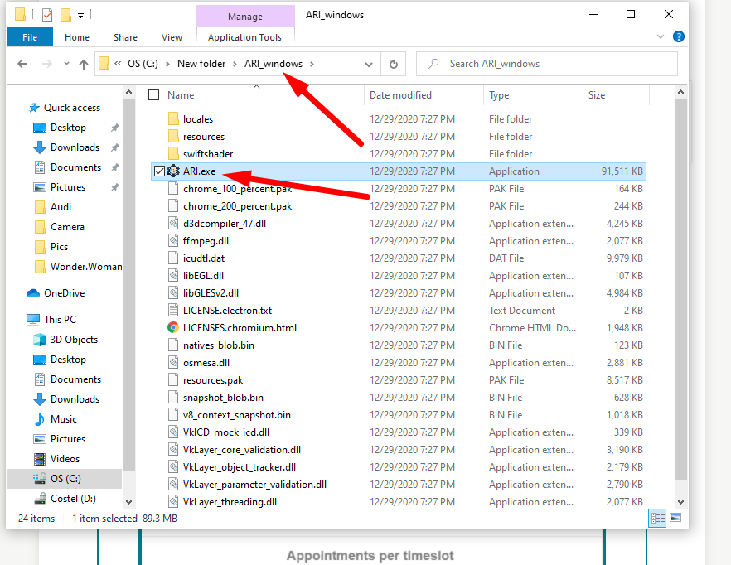Switch to Large icons view layout

[x=675, y=518]
